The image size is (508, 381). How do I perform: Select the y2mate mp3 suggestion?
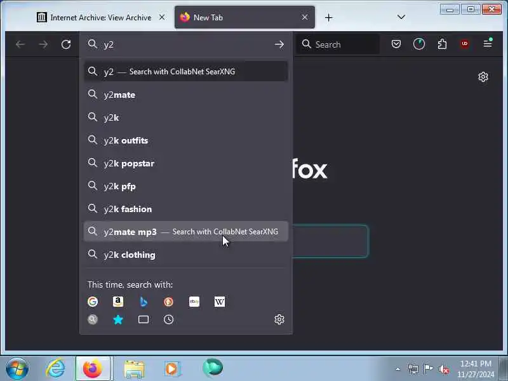[x=186, y=232]
